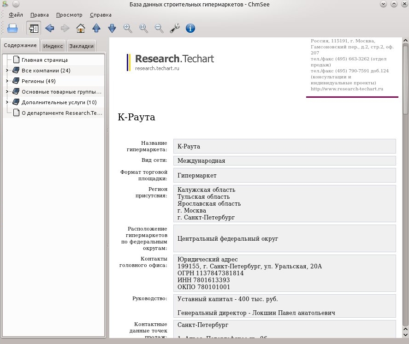
Task: Expand the Все компании (24) node
Action: tap(7, 71)
